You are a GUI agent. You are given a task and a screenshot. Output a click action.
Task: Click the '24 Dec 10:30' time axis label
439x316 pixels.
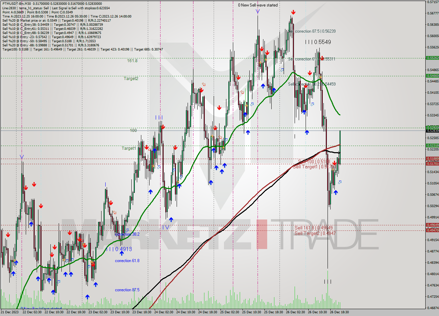click(186, 312)
